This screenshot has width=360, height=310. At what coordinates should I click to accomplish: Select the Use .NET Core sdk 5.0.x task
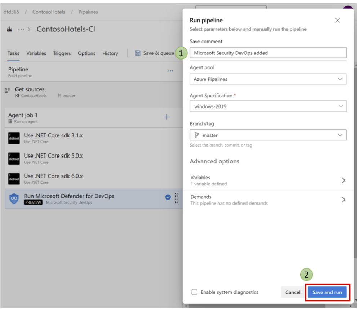point(94,159)
